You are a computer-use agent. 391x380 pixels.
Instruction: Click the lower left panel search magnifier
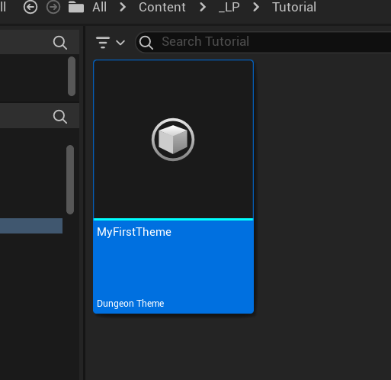click(60, 117)
